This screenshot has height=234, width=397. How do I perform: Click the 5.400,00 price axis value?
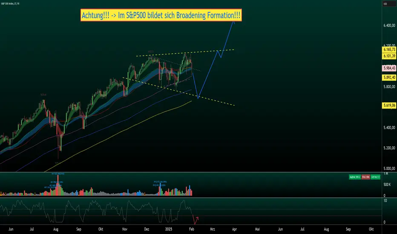[x=389, y=128]
